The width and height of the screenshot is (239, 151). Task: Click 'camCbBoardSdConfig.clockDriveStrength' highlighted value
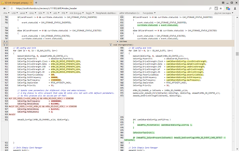[x=186, y=61]
